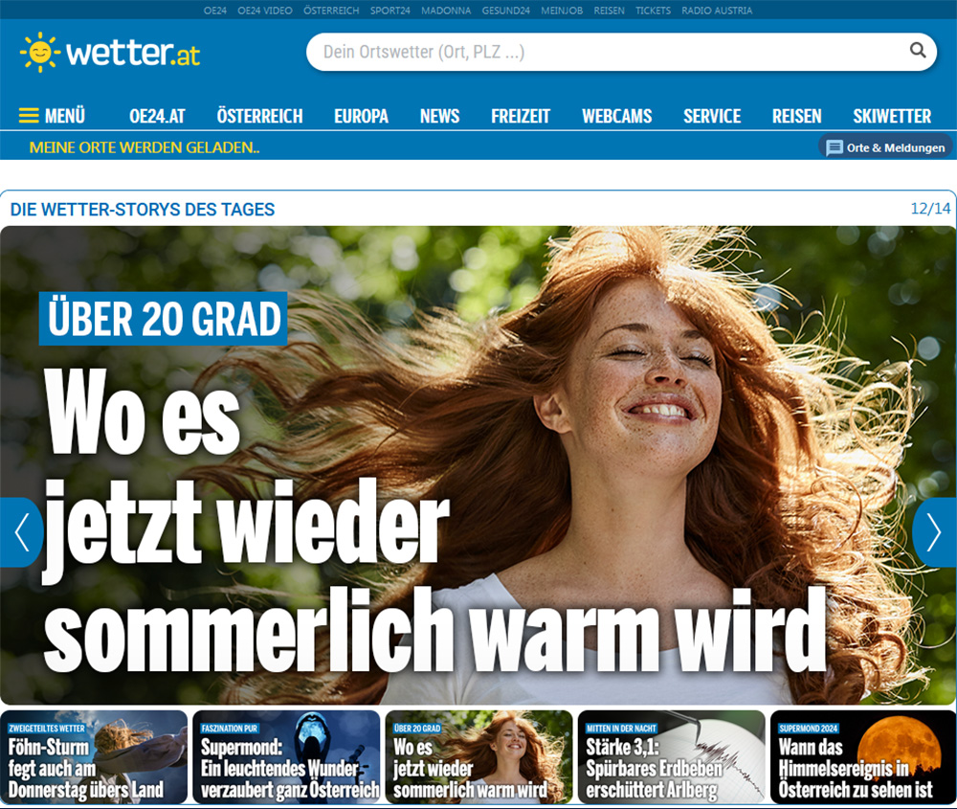Open the WEBCAMS nav item
957x809 pixels.
click(x=617, y=116)
